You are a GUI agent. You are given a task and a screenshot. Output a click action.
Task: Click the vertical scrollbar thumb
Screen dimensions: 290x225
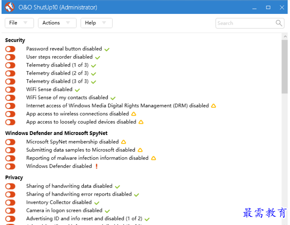285,66
